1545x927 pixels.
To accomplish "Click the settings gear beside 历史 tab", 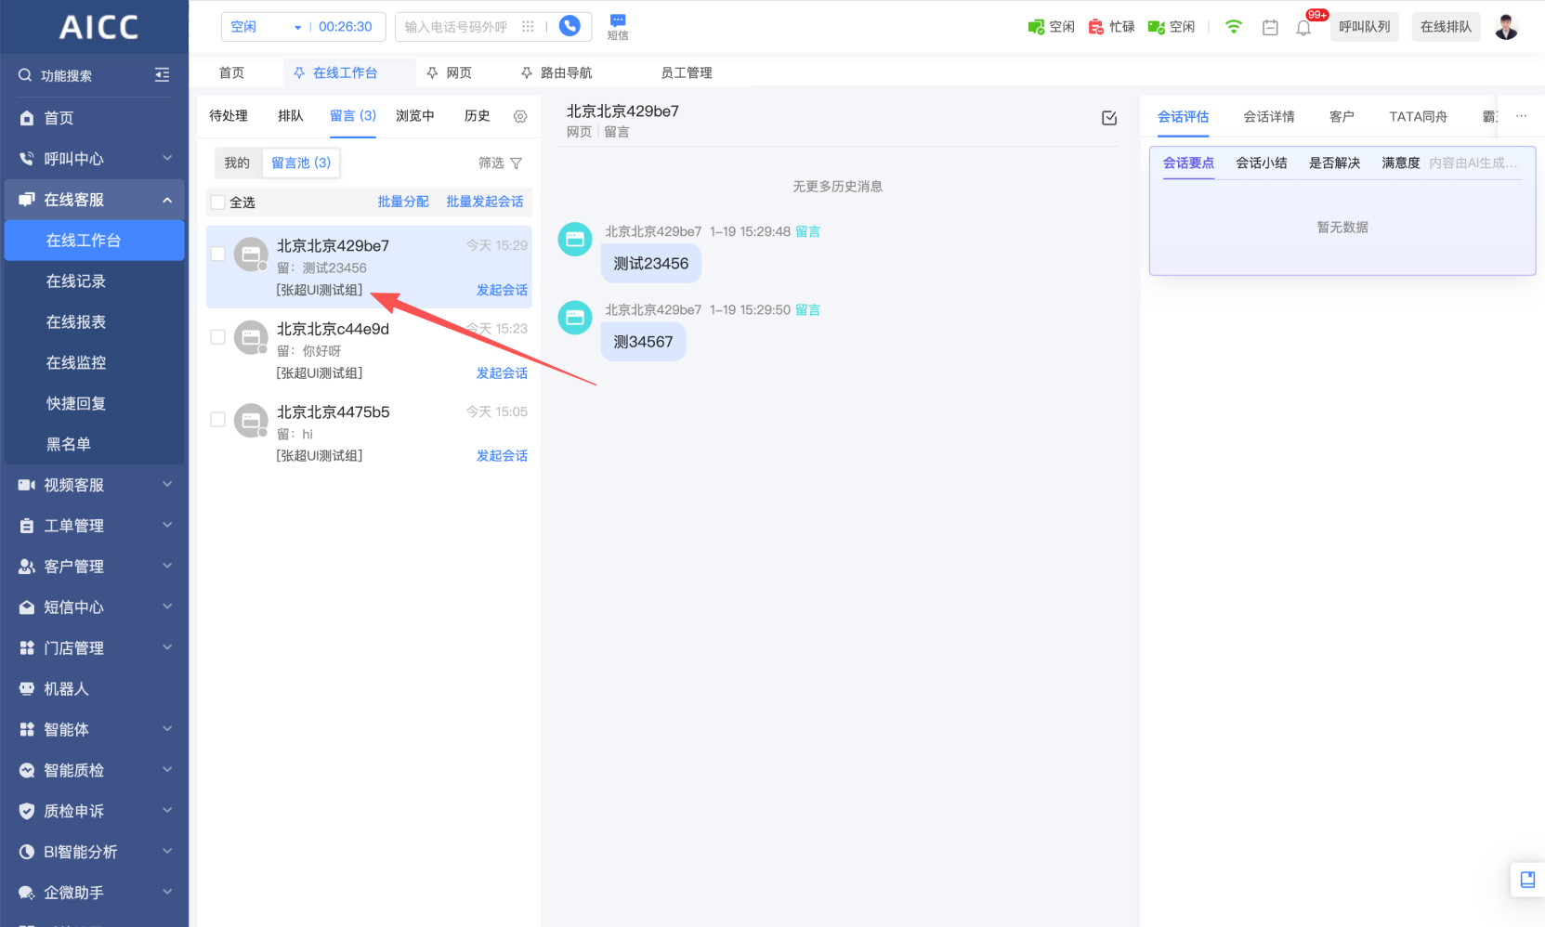I will pyautogui.click(x=520, y=116).
